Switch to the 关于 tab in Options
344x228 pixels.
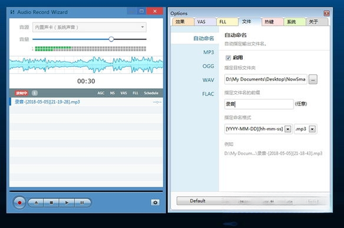click(x=317, y=22)
